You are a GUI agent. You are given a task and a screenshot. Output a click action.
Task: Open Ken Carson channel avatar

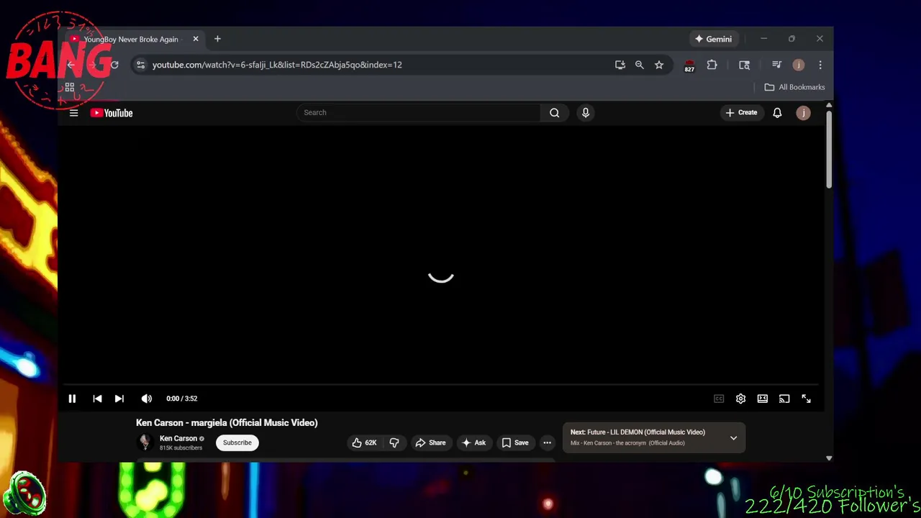tap(145, 442)
